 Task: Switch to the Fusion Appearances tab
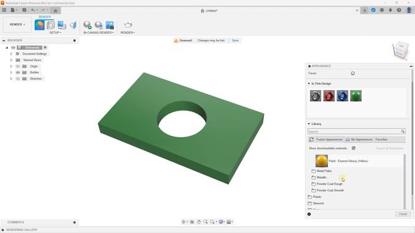coord(329,140)
